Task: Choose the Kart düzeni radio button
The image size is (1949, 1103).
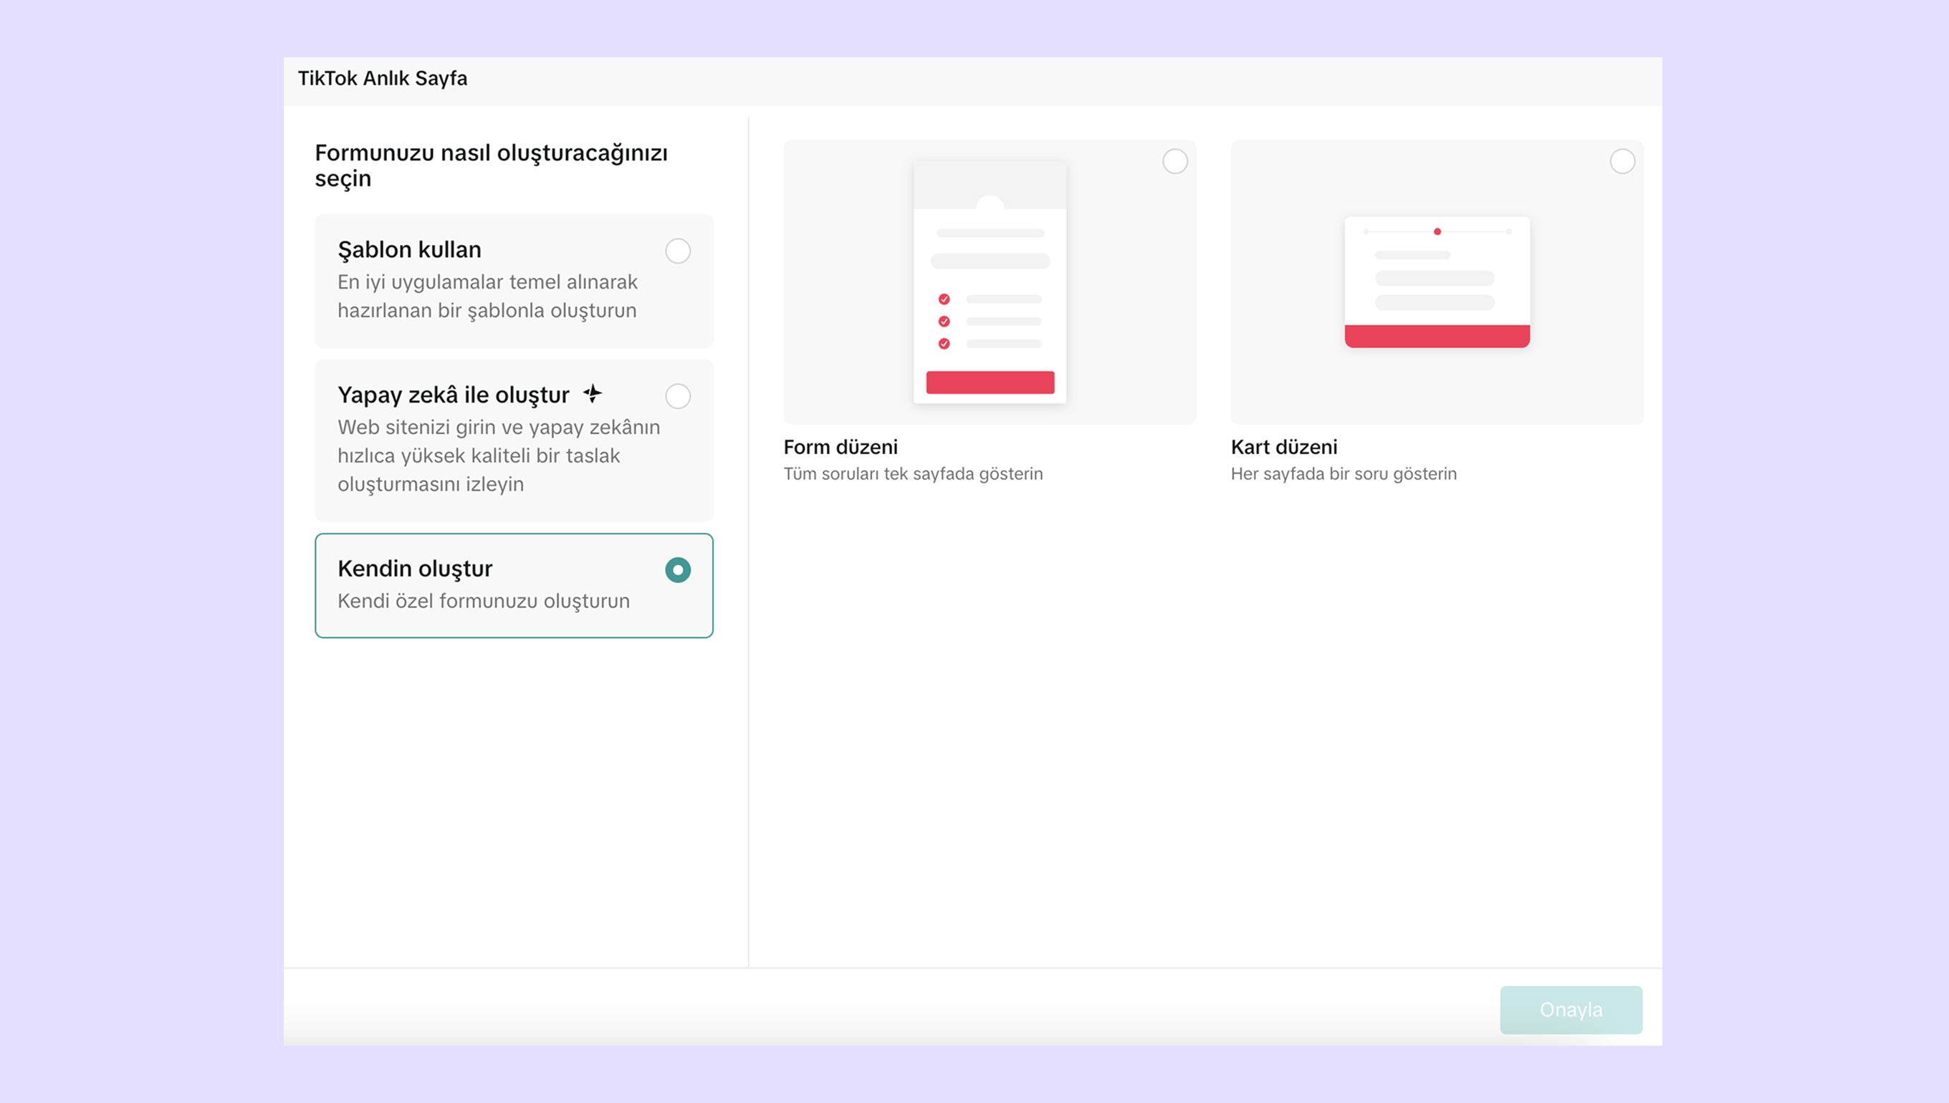Action: (1622, 161)
